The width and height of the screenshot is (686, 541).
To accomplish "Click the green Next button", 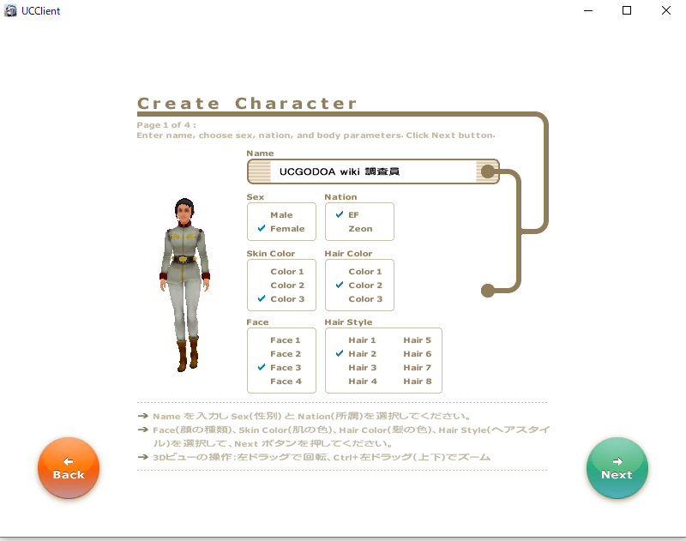I will (x=617, y=467).
